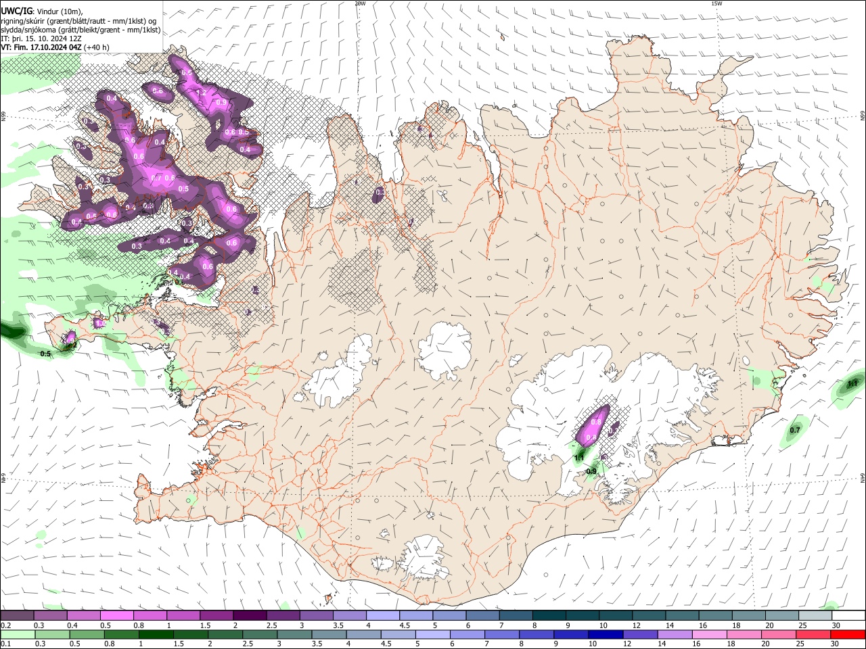The width and height of the screenshot is (866, 649).
Task: Click the deep blue 10 swatch in lower legend
Action: [606, 634]
